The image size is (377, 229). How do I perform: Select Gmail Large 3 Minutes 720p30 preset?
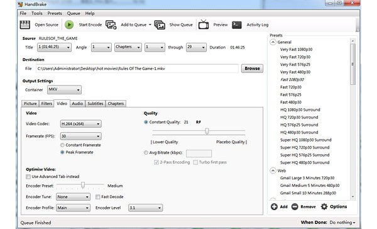coord(307,178)
